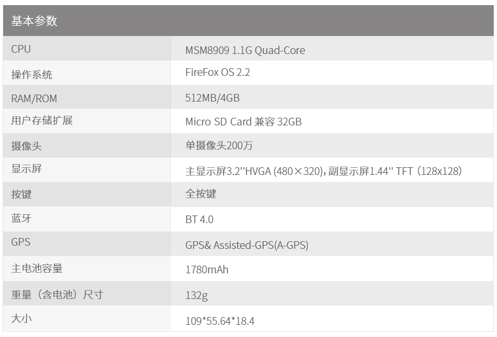Click the 基本参数 table header
497x337 pixels.
(35, 21)
